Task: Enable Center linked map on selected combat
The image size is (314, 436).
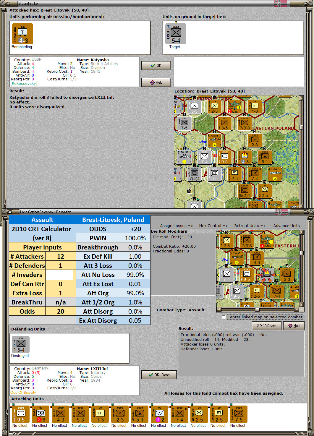Action: 224,317
